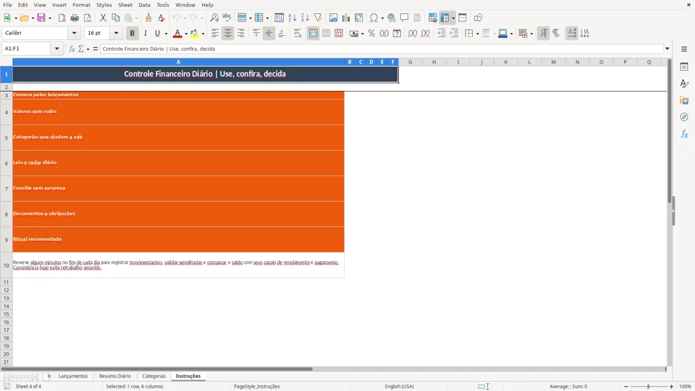The image size is (695, 391).
Task: Sort the selection descending
Action: tap(305, 18)
